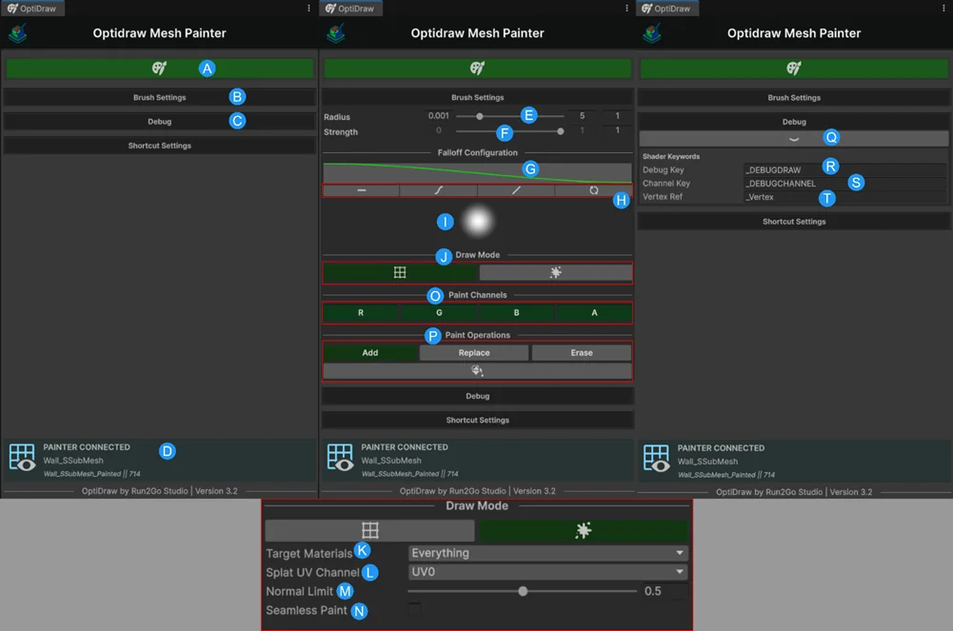Image resolution: width=953 pixels, height=631 pixels.
Task: Expand Debug section in the left panel
Action: pos(159,122)
